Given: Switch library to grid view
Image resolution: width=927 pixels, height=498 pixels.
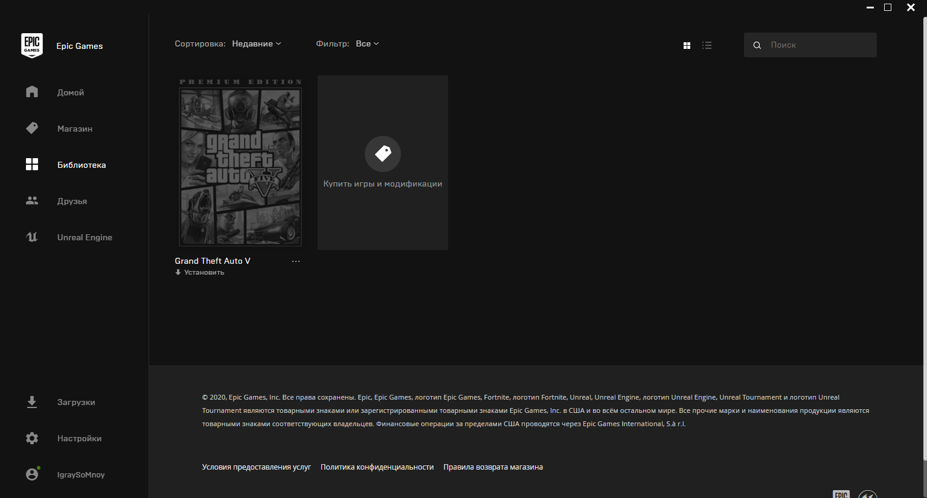Looking at the screenshot, I should (x=687, y=45).
